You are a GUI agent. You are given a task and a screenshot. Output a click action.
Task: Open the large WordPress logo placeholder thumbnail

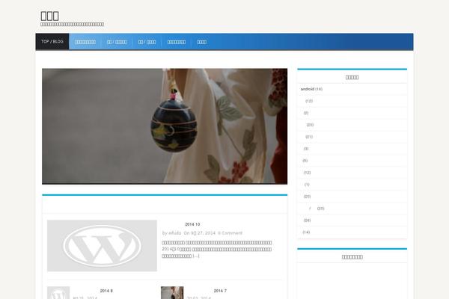click(102, 245)
